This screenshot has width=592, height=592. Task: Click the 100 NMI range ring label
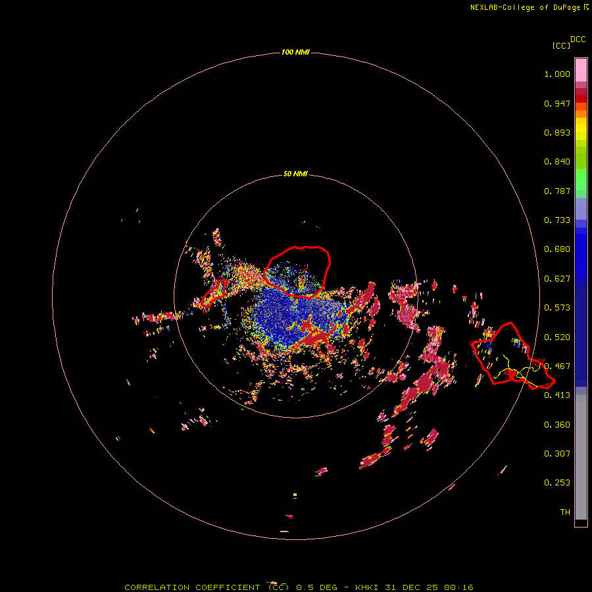click(295, 52)
